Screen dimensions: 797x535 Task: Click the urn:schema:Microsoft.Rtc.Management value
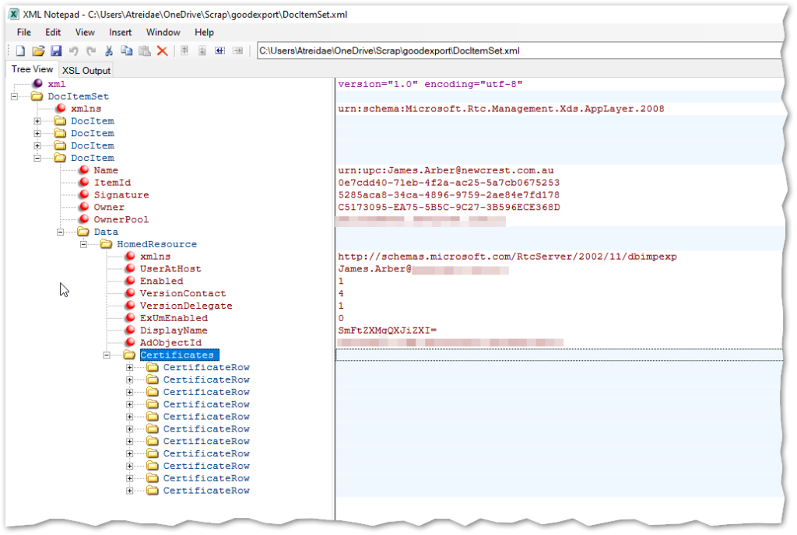[501, 109]
